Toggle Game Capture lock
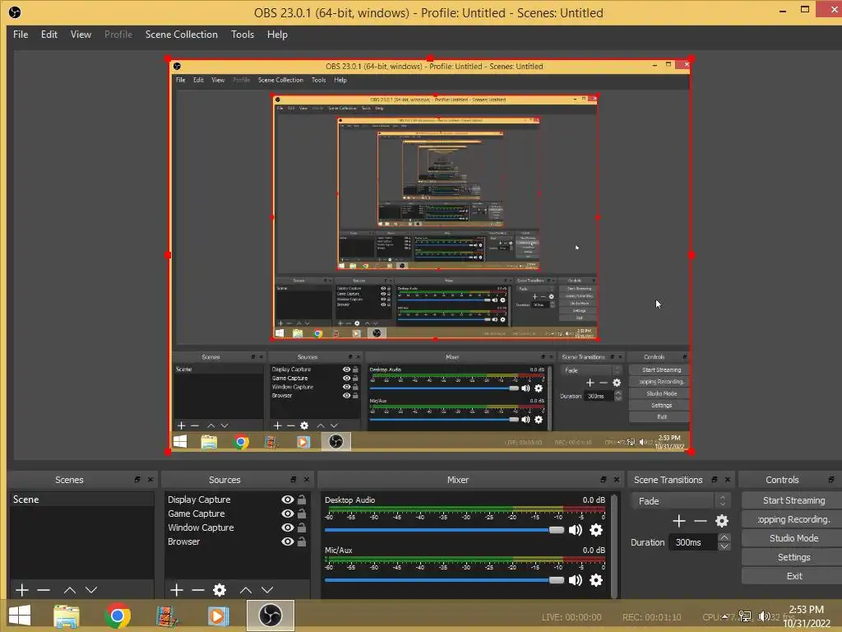The height and width of the screenshot is (632, 842). [x=302, y=513]
